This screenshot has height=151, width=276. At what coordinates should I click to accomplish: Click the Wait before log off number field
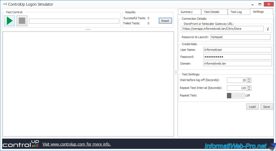pos(237,80)
